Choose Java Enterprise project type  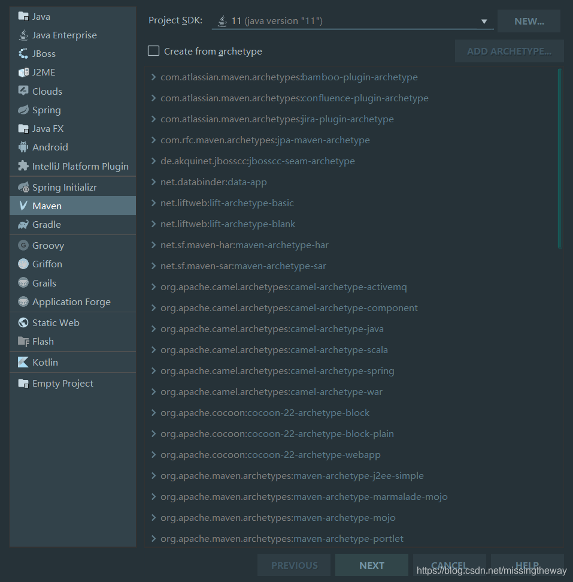coord(72,35)
